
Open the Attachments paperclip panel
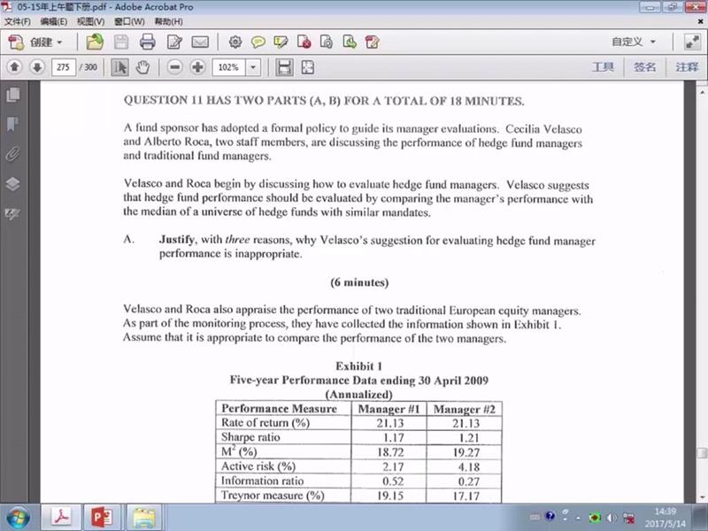click(x=12, y=154)
